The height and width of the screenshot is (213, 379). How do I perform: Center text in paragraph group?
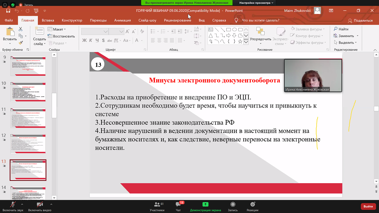(159, 40)
